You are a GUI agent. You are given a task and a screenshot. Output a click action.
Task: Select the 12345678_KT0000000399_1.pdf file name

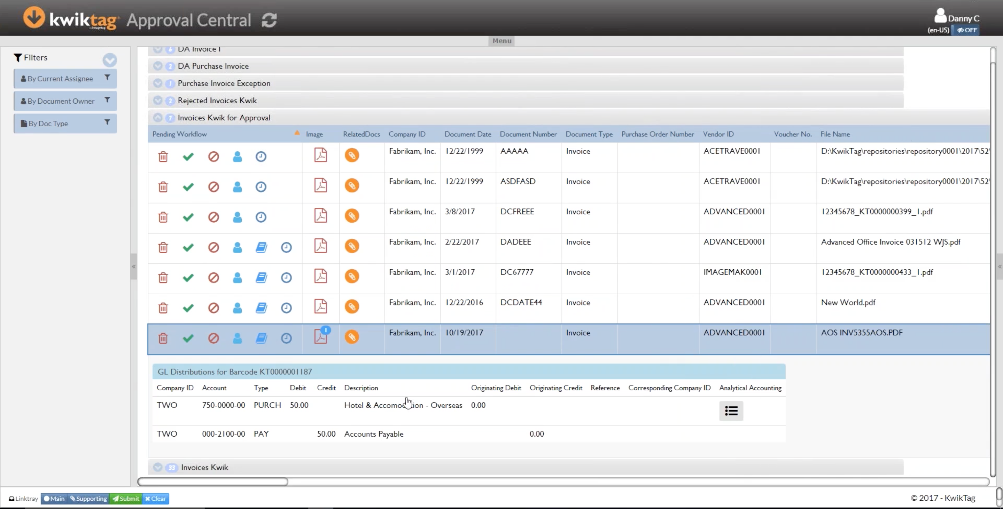877,212
